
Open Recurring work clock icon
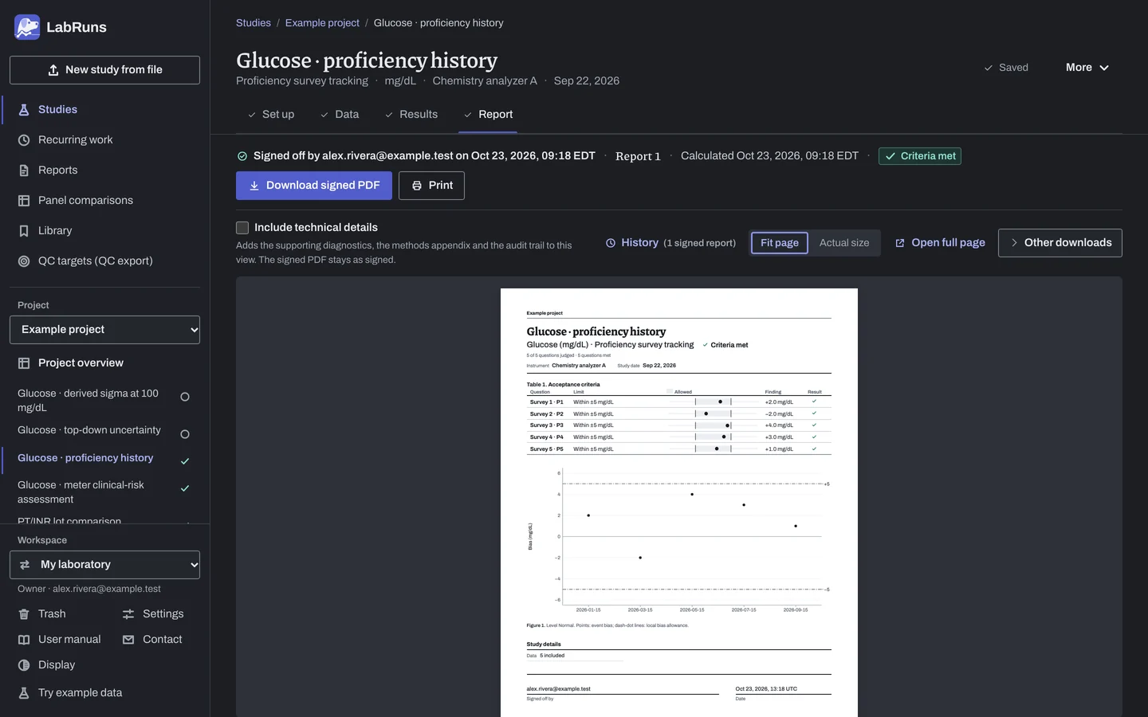pos(24,140)
